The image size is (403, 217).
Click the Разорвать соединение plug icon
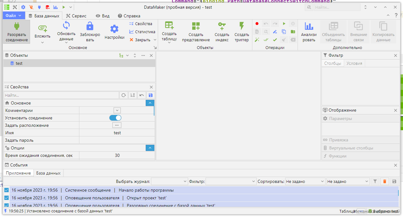click(x=17, y=26)
